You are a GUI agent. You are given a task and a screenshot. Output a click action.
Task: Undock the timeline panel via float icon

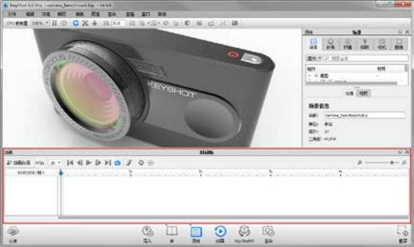(x=400, y=152)
